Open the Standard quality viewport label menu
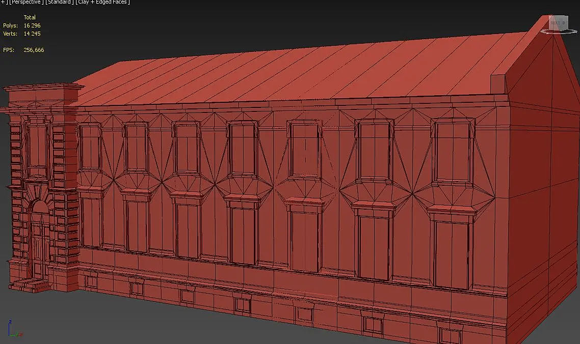The image size is (580, 344). (x=59, y=2)
